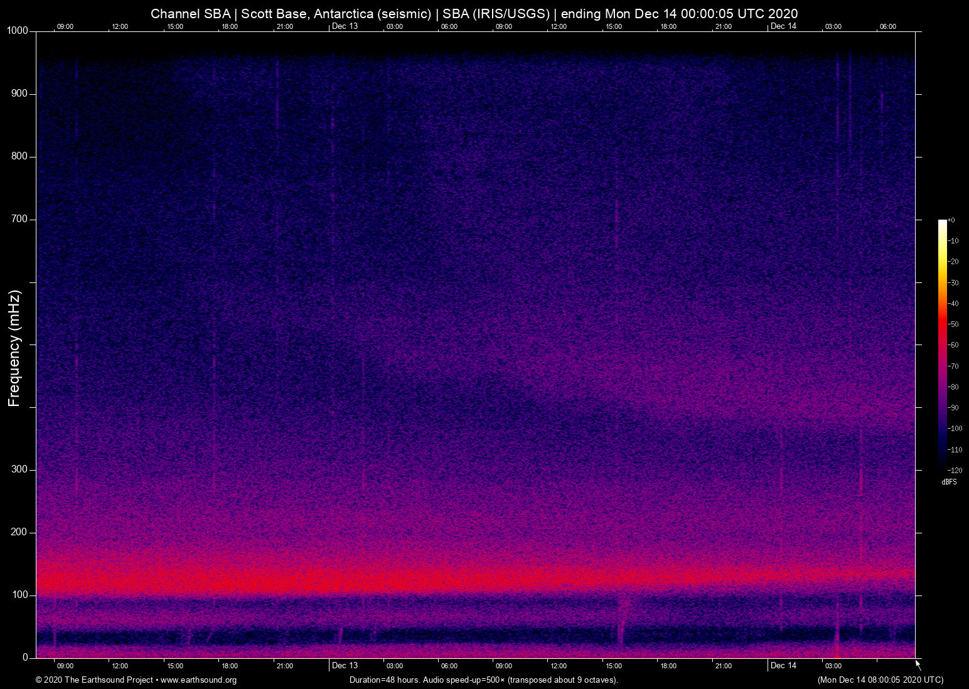The height and width of the screenshot is (689, 969).
Task: Click the 300 frequency tick label
Action: coord(19,469)
